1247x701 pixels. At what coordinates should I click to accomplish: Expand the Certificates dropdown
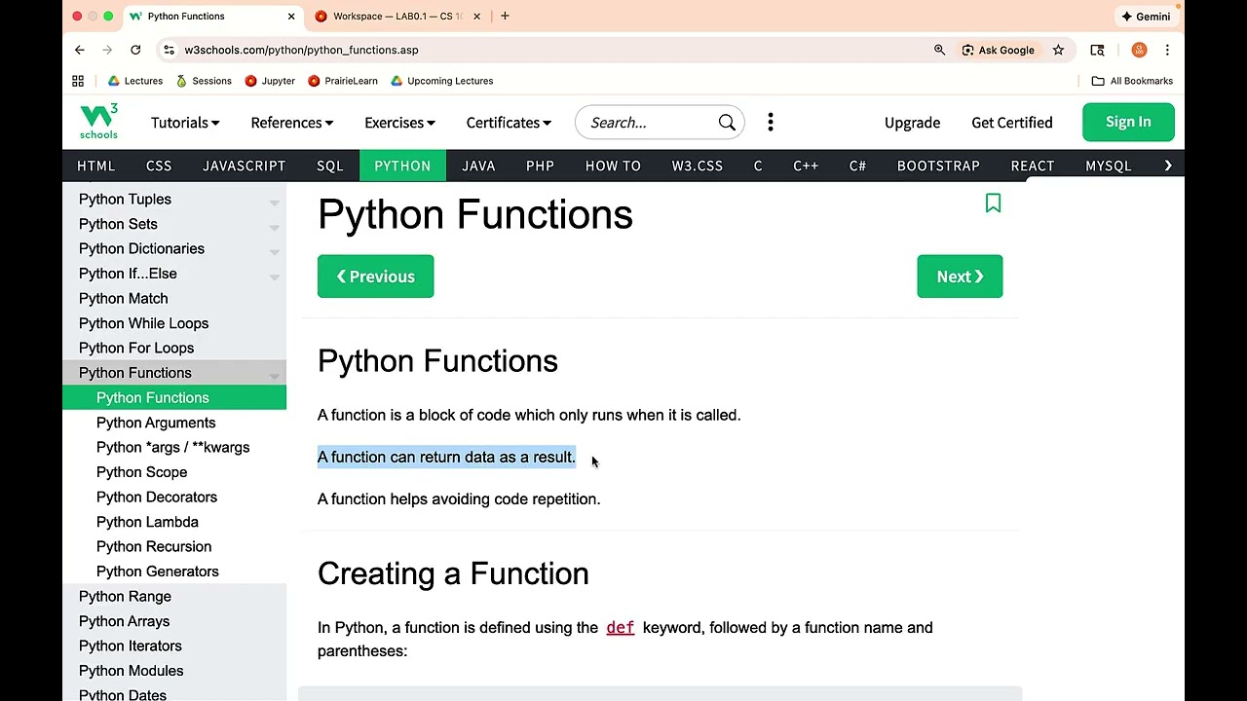[x=509, y=123]
